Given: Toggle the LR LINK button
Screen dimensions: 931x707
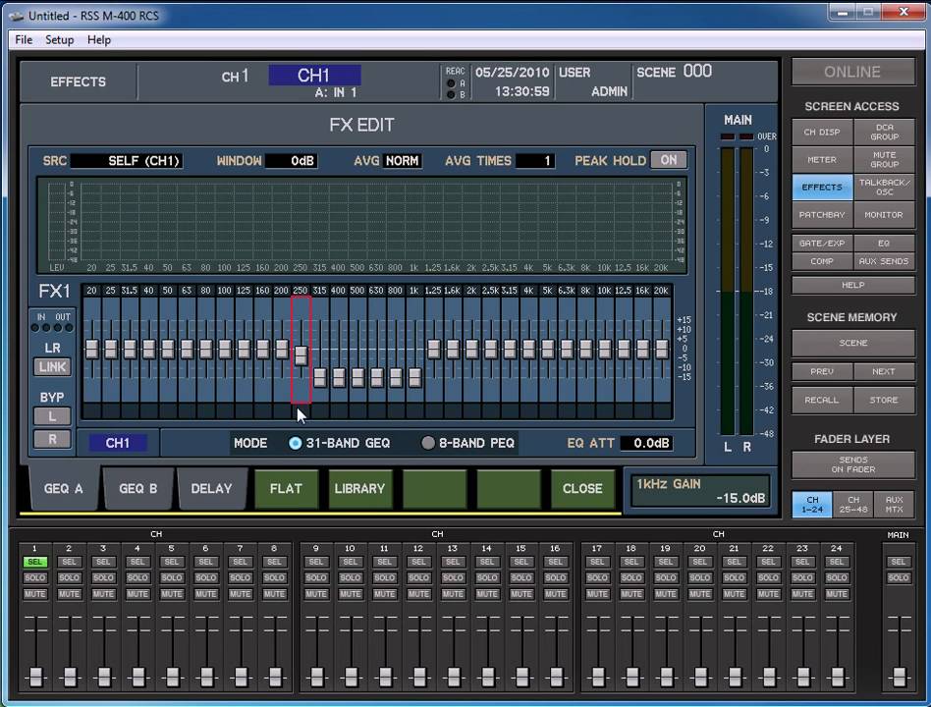Looking at the screenshot, I should (x=52, y=367).
